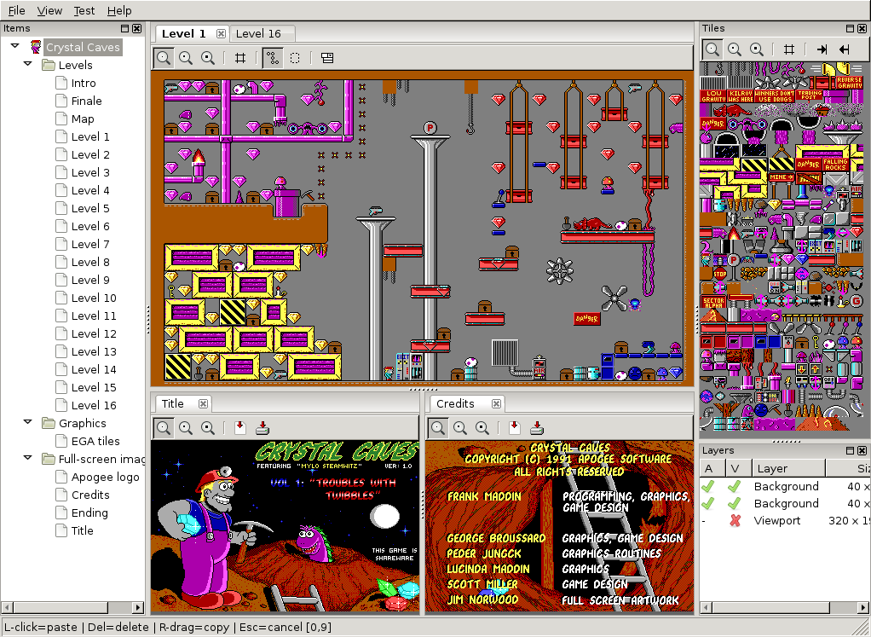Pick the REVERSE GRAVITY sign tile

point(850,82)
